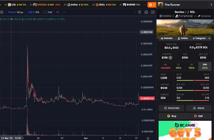Click the liquidity lock icon
The width and height of the screenshot is (214, 140).
[x=170, y=58]
